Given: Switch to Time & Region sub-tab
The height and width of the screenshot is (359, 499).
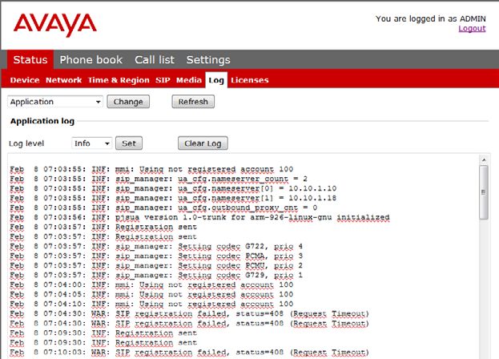Looking at the screenshot, I should (119, 80).
